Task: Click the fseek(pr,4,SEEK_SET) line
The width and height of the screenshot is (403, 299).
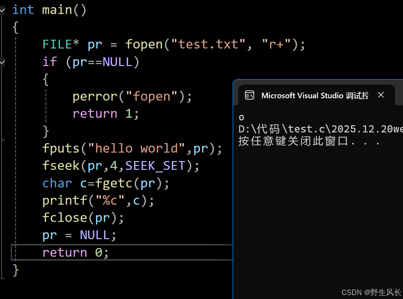Action: point(121,166)
